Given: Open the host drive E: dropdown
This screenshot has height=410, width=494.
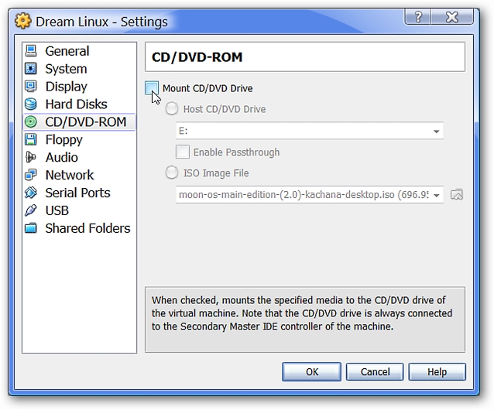Looking at the screenshot, I should [310, 131].
